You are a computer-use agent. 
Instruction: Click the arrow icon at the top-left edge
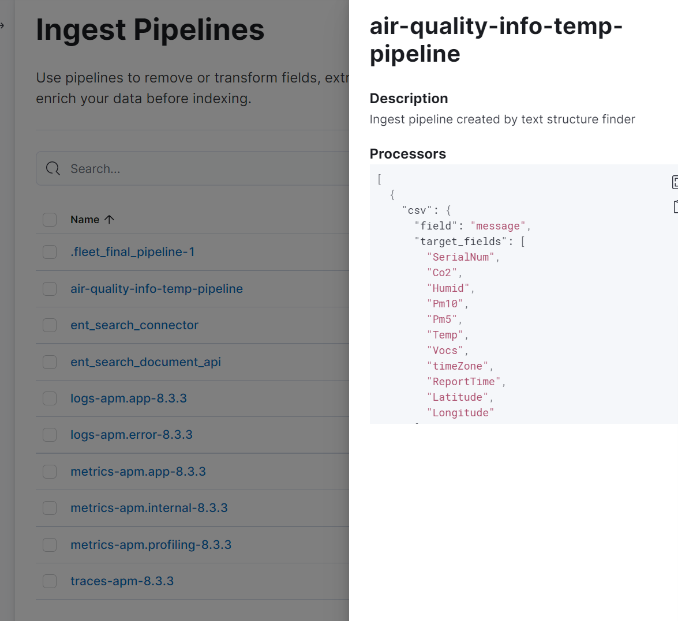click(x=2, y=25)
